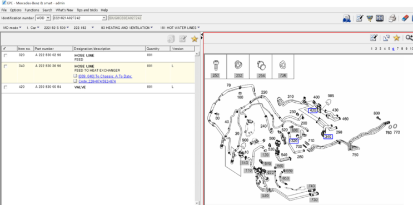Open the Search menu
The height and width of the screenshot is (205, 413).
pyautogui.click(x=47, y=10)
